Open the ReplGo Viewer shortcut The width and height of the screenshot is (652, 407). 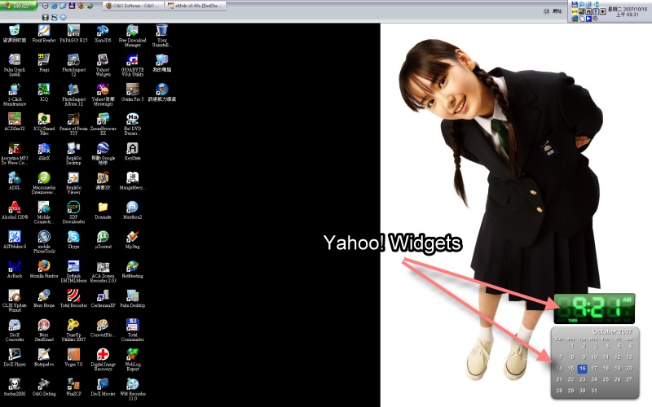pos(73,182)
